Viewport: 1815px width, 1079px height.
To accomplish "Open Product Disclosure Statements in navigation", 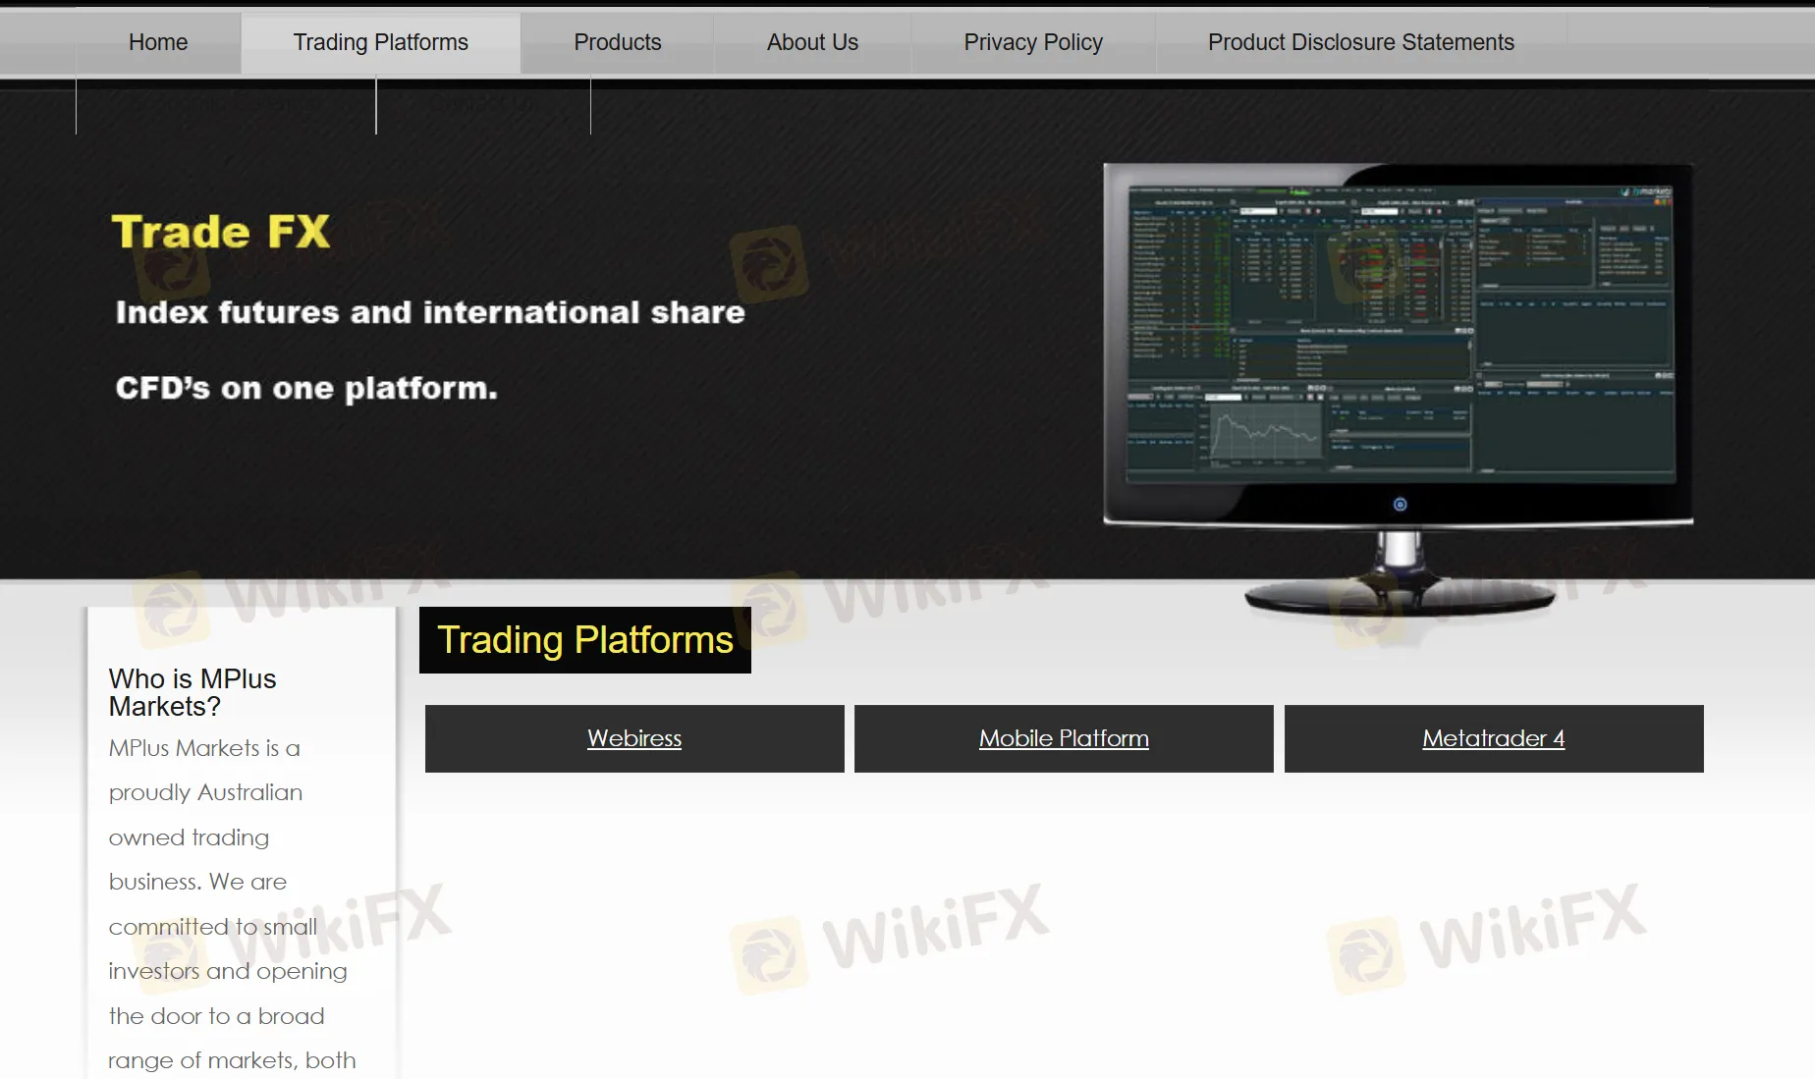I will pyautogui.click(x=1360, y=42).
